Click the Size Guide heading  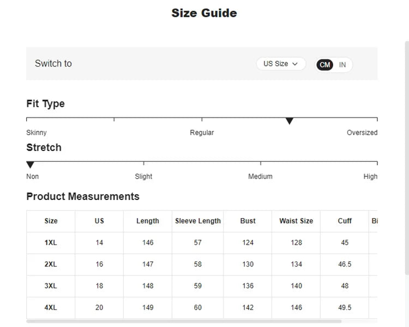click(x=204, y=13)
